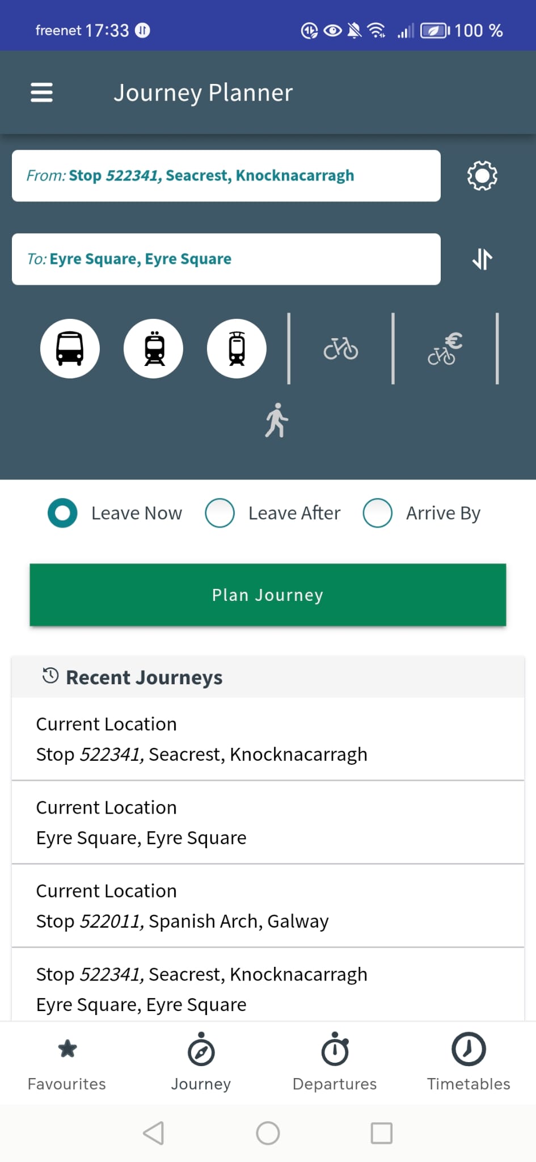
Task: Edit the To destination field
Action: click(226, 259)
